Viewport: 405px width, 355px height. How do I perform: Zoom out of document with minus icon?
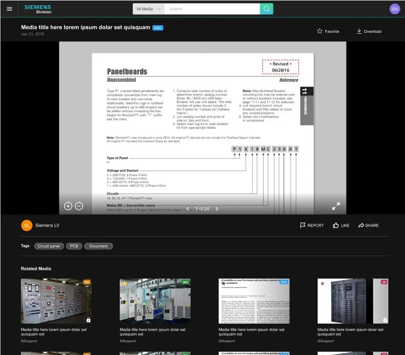click(79, 206)
